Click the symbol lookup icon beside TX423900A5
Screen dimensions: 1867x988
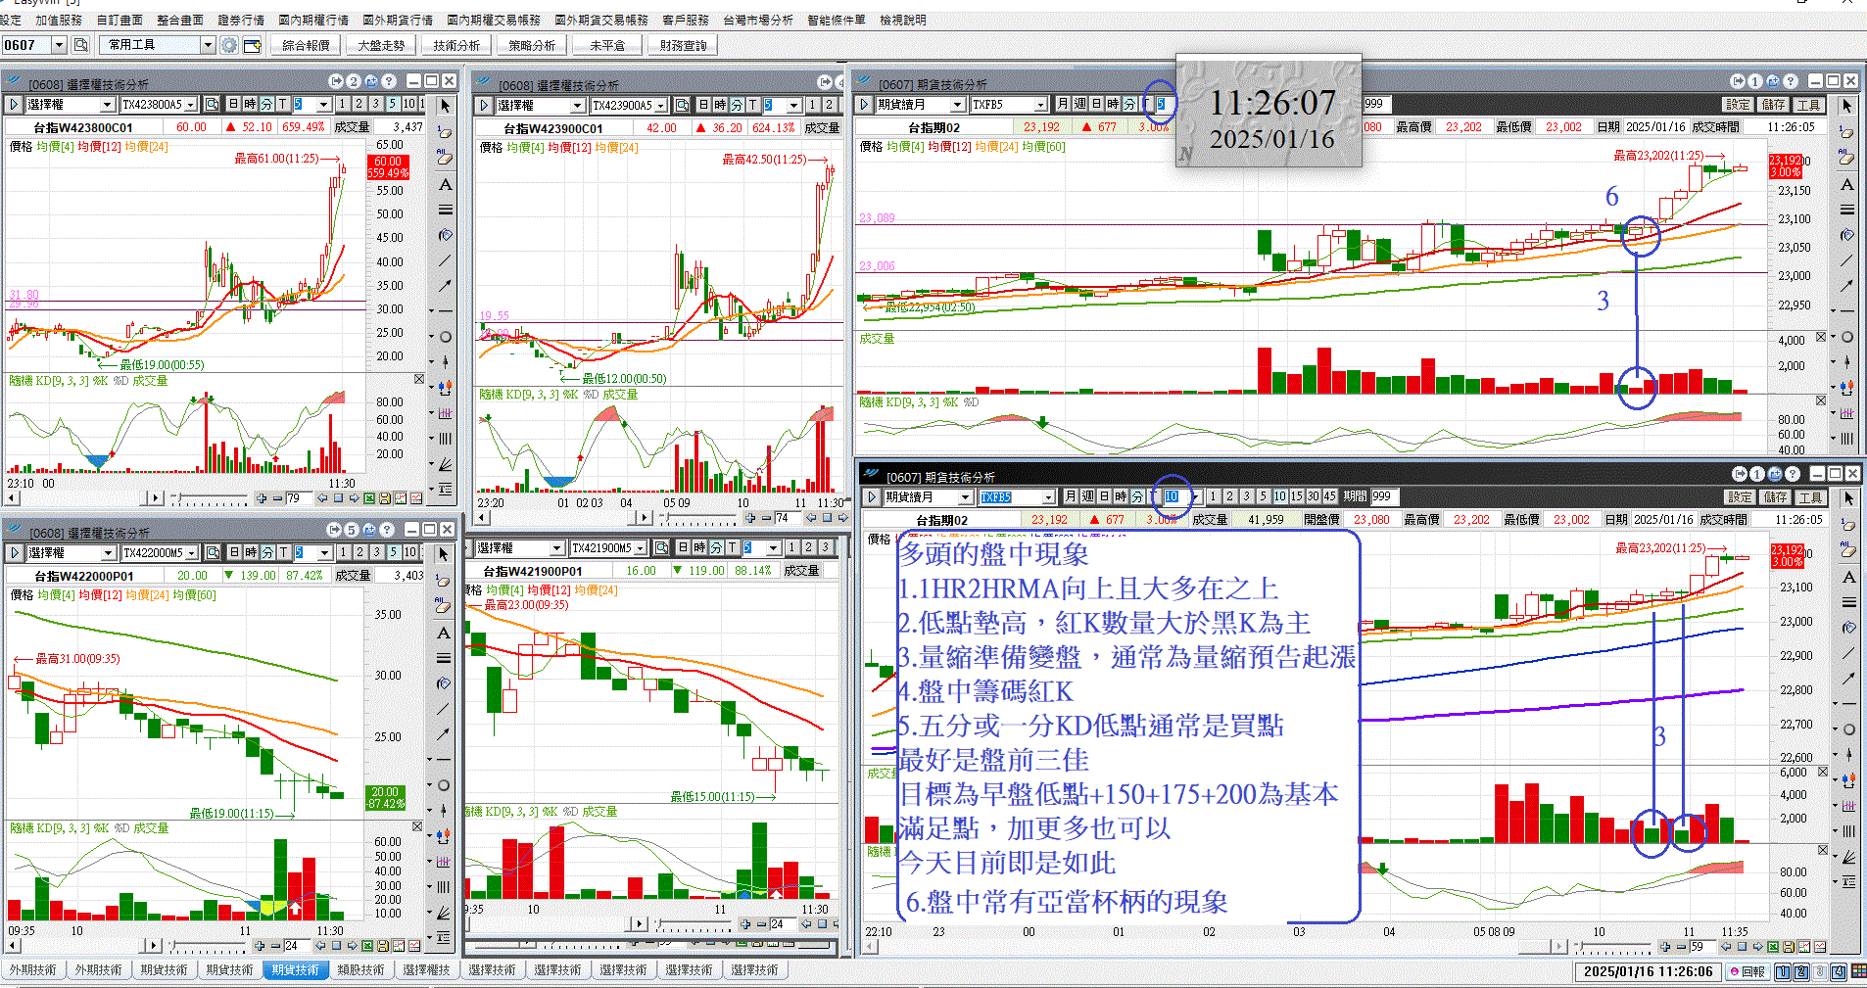click(682, 105)
